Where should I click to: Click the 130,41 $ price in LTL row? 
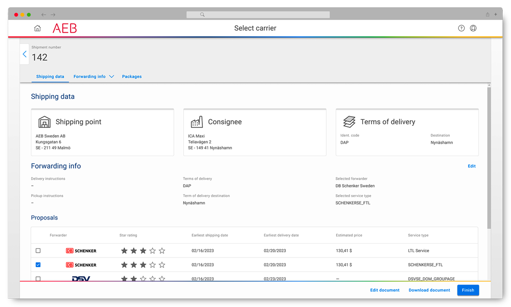tap(344, 251)
